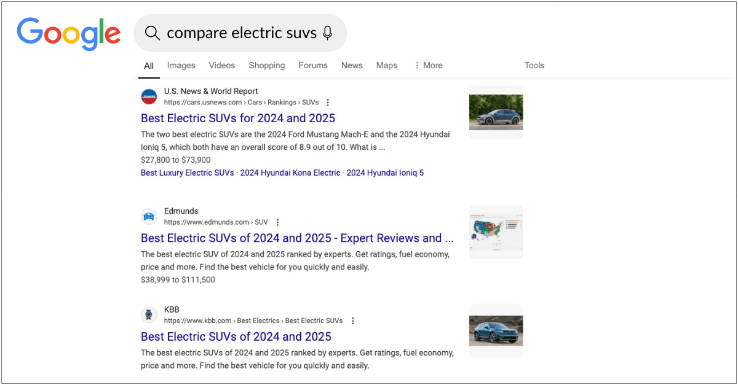738x385 pixels.
Task: Open the Tools options
Action: tap(534, 65)
